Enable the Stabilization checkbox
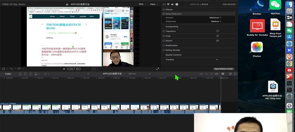Screen dimensions: 295x132 164,46
